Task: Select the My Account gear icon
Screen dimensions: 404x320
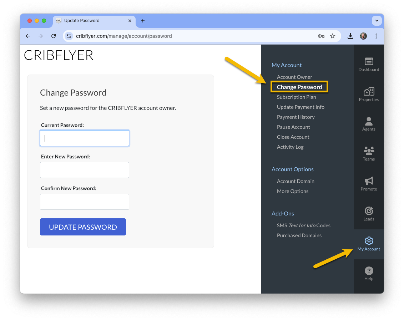Action: pyautogui.click(x=369, y=241)
